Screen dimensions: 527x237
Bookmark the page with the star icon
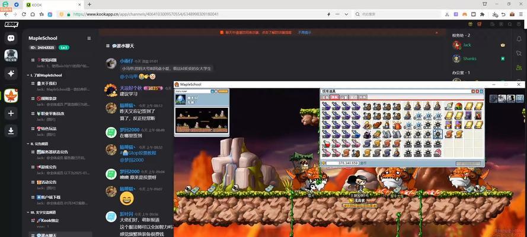41,14
